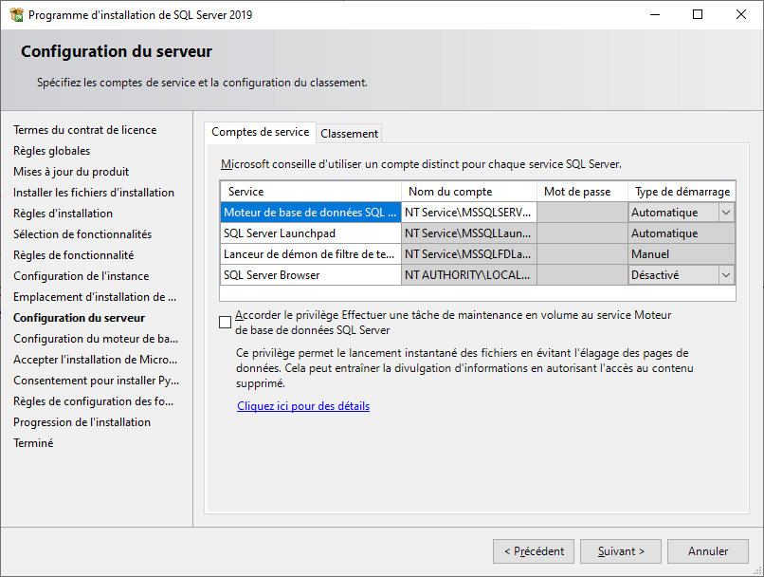Close the SQL Server 2019 setup window
The height and width of the screenshot is (577, 764).
(x=740, y=14)
